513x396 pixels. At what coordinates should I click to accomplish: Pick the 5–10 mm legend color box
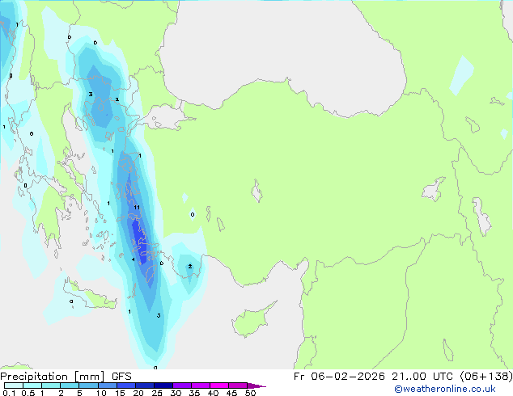(89, 385)
